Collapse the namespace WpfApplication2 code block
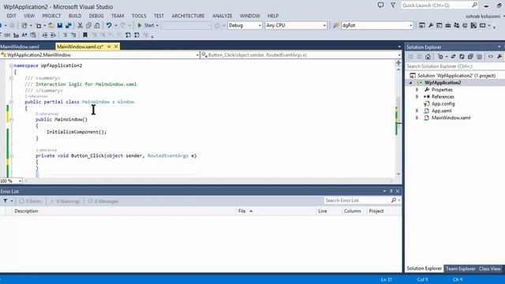This screenshot has width=505, height=284. click(x=11, y=65)
